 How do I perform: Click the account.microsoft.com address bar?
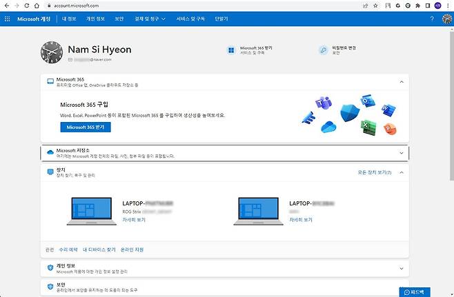(x=203, y=6)
